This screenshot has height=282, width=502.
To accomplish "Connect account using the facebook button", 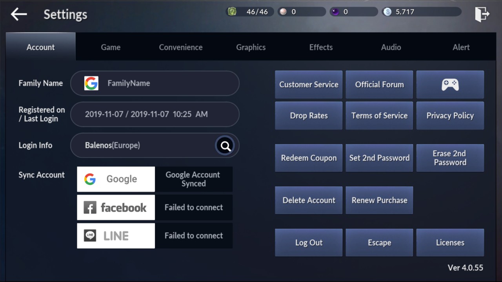I will coord(116,208).
